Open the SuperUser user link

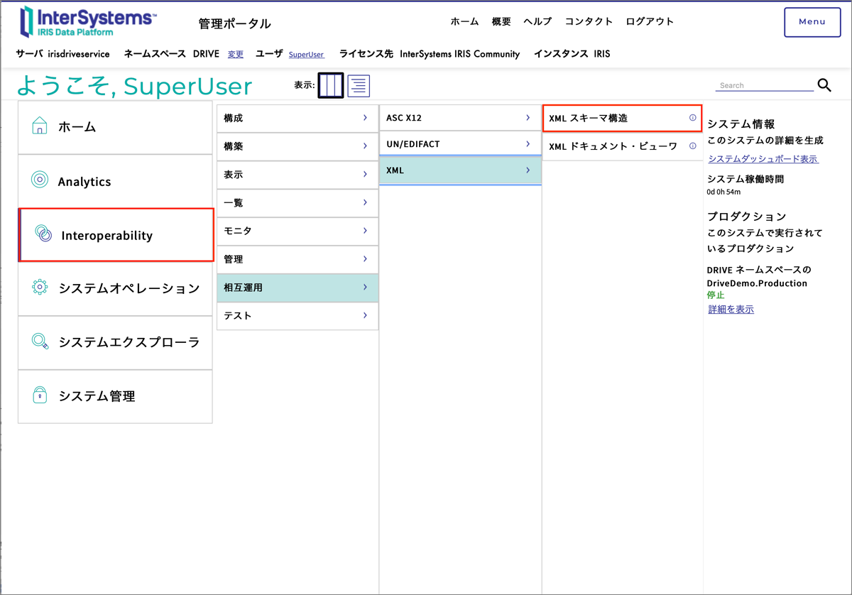307,55
